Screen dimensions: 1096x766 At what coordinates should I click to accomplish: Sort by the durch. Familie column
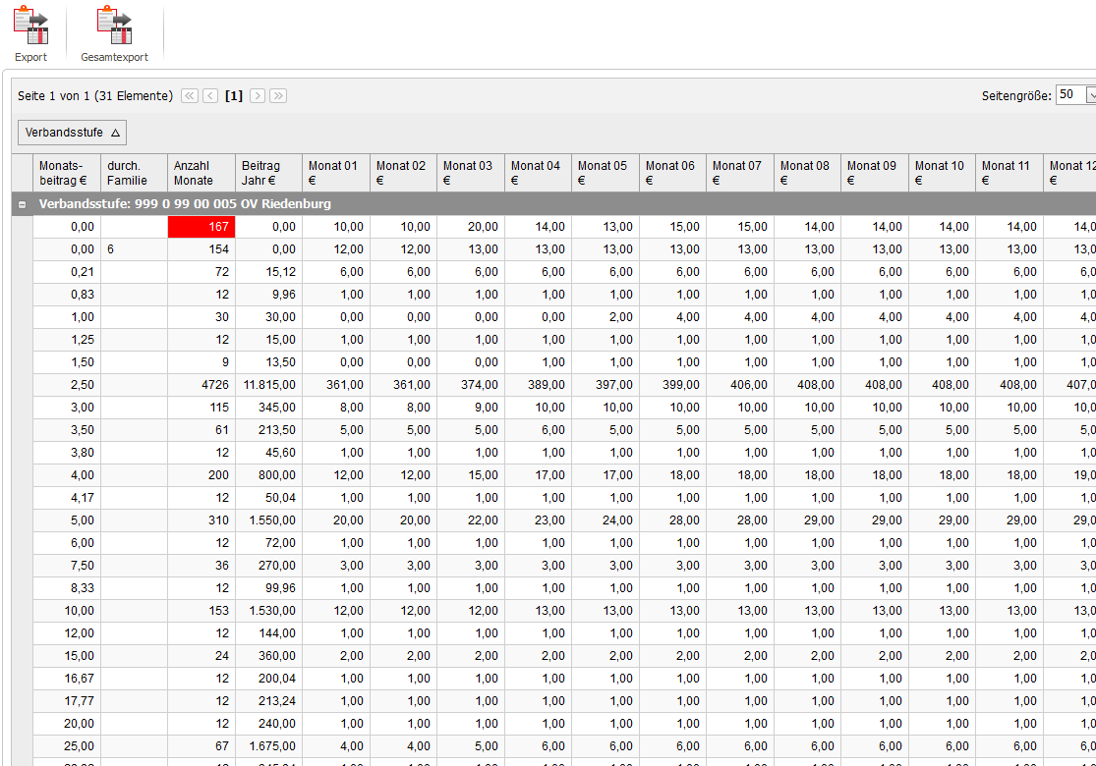pos(135,173)
